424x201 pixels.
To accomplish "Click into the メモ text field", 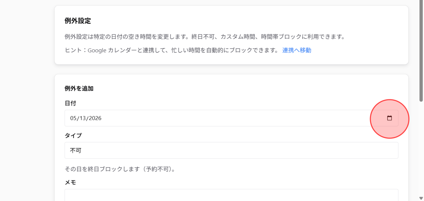I will [x=231, y=195].
